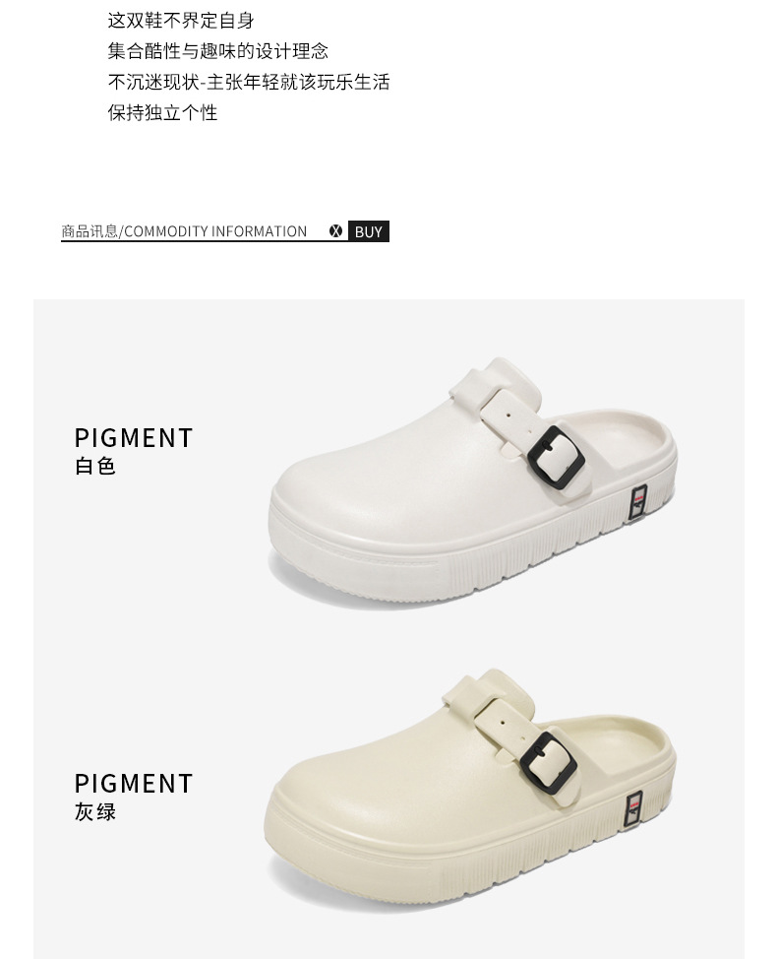
Task: Select the 白色 color name
Action: click(x=95, y=466)
